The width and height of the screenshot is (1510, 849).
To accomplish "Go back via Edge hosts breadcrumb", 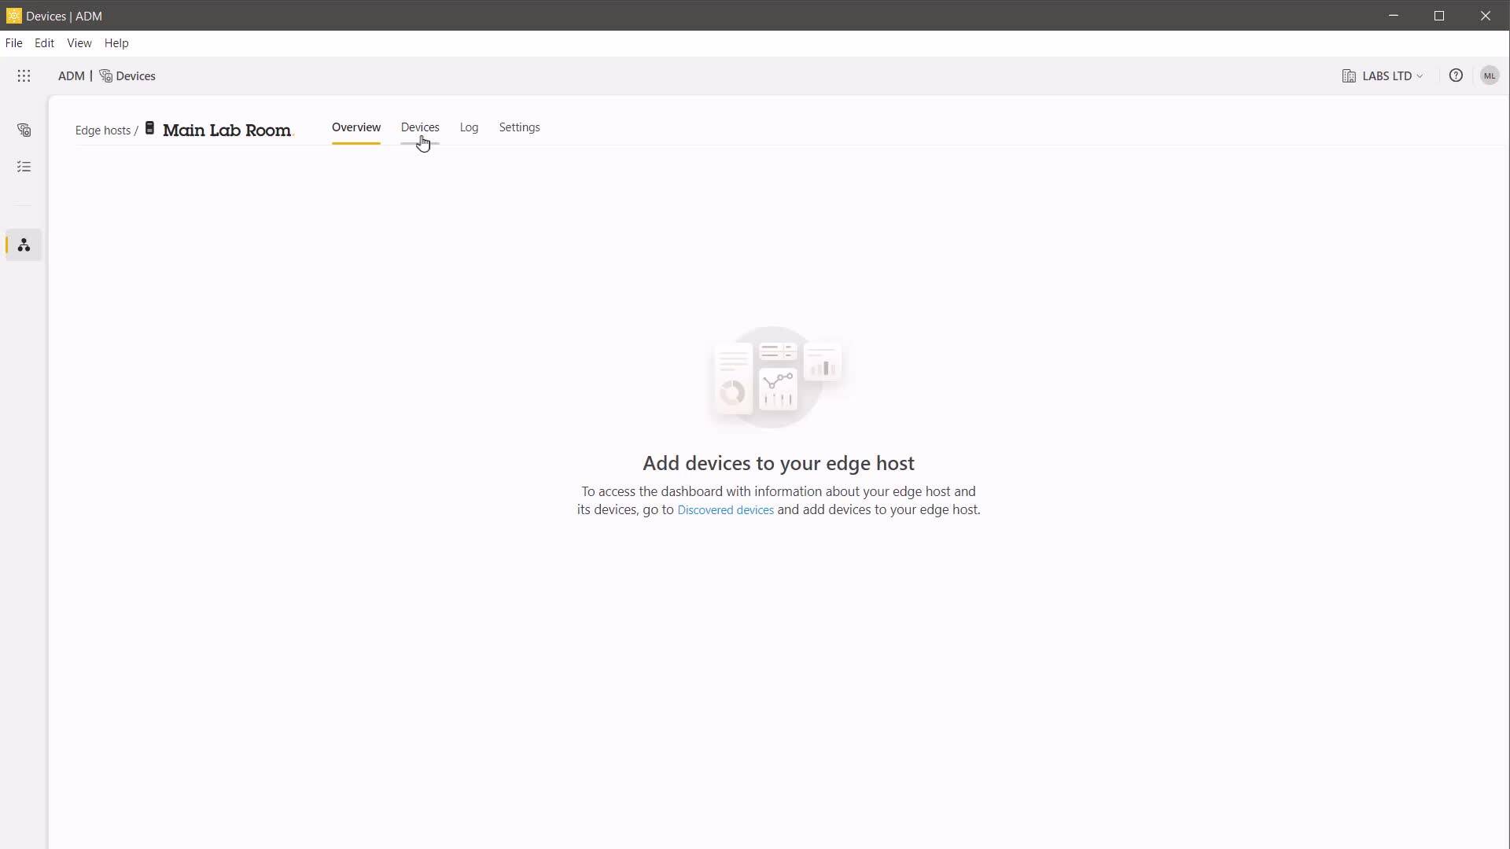I will coord(102,130).
